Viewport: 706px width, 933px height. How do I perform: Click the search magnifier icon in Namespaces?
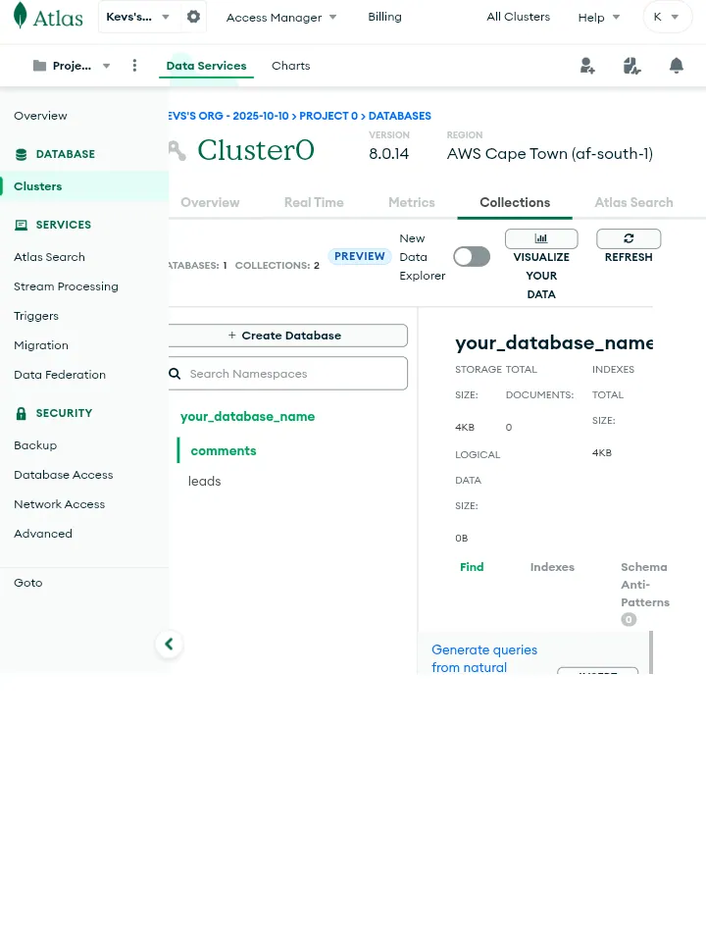(x=175, y=374)
